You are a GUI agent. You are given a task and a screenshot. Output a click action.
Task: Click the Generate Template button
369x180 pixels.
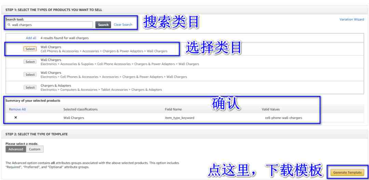pyautogui.click(x=347, y=172)
